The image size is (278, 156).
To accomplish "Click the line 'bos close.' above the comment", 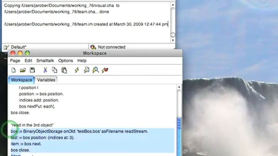I will coord(20,113).
